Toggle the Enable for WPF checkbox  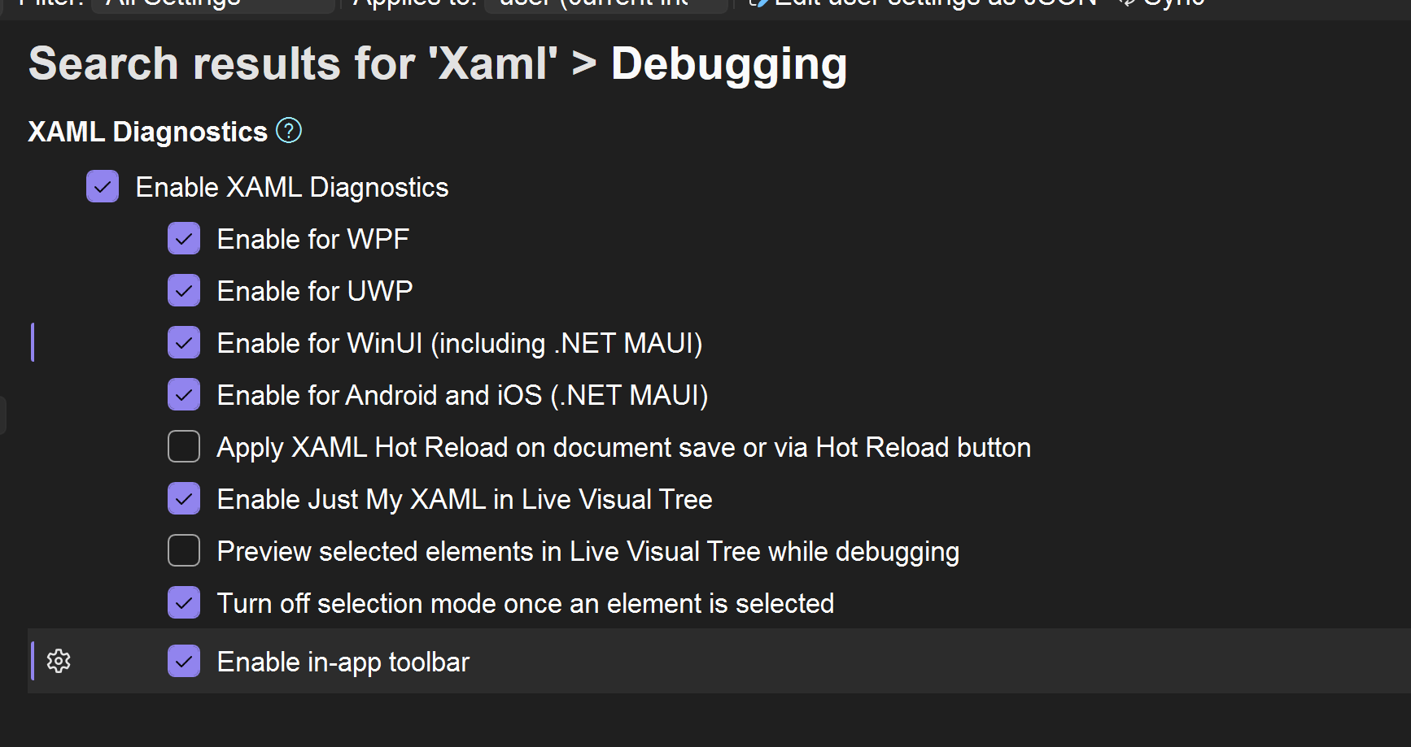184,238
